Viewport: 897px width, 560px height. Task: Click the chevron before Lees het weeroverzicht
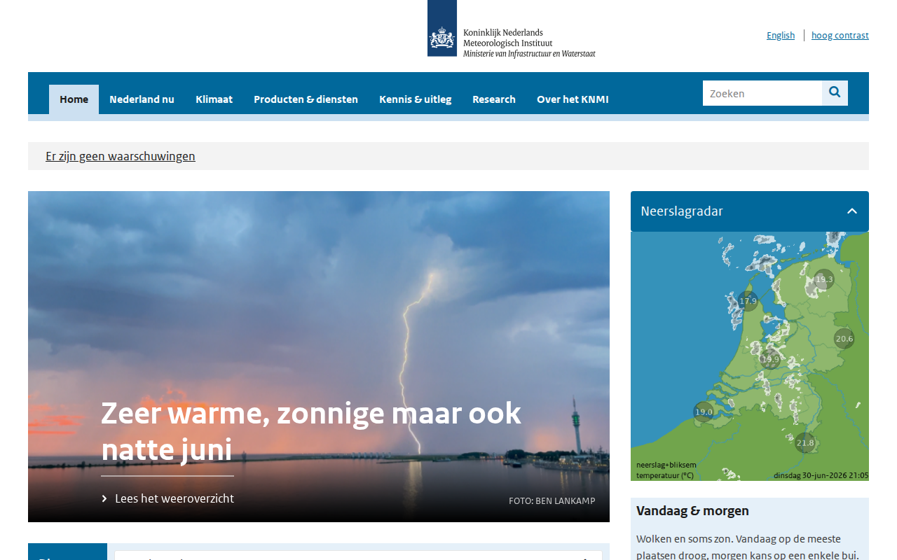[104, 498]
